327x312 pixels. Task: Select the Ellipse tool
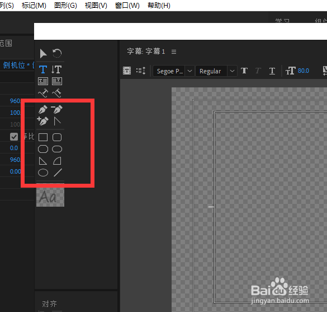click(43, 173)
